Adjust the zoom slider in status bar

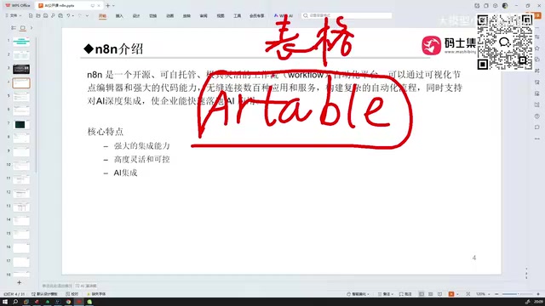517,294
